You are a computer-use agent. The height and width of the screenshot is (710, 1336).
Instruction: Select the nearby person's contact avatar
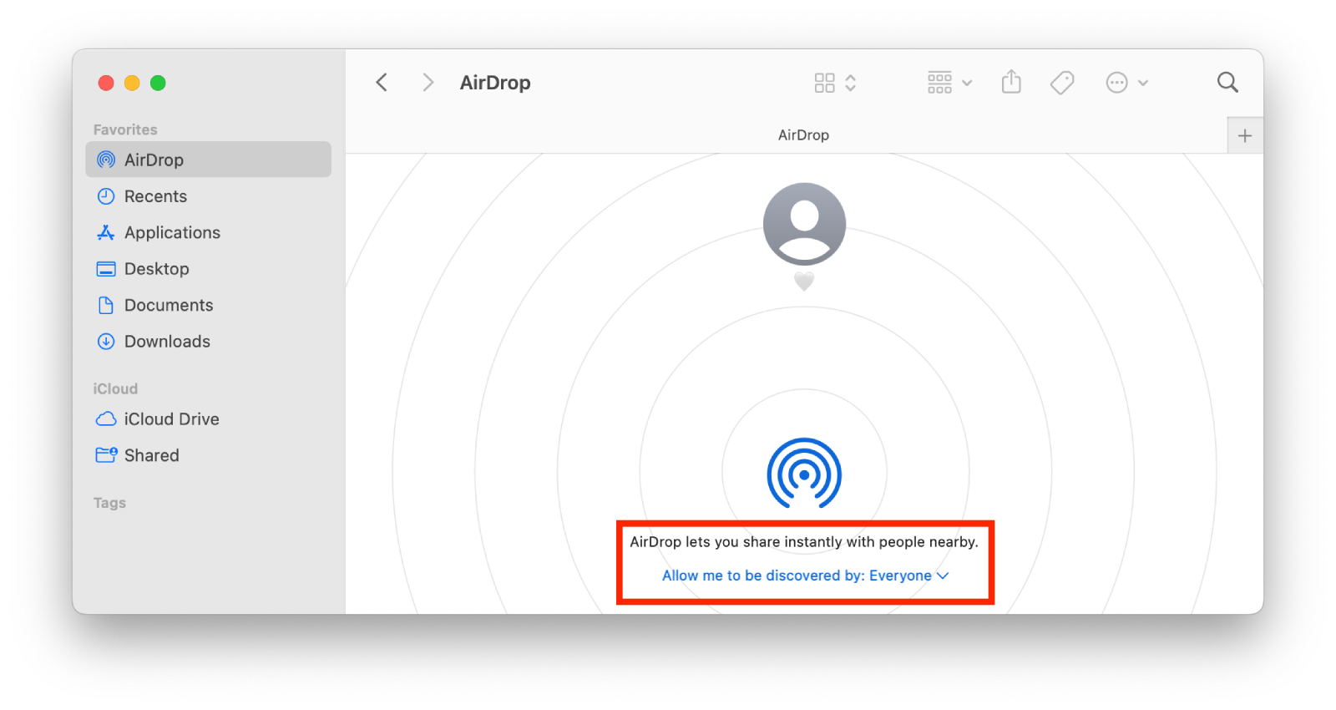804,224
